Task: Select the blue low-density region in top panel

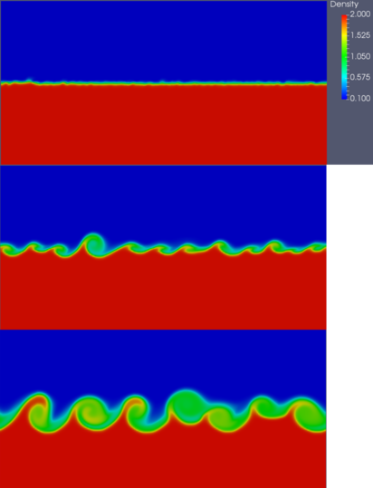Action: [163, 41]
